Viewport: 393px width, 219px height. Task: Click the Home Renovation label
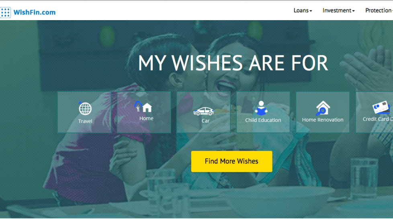[x=323, y=120]
